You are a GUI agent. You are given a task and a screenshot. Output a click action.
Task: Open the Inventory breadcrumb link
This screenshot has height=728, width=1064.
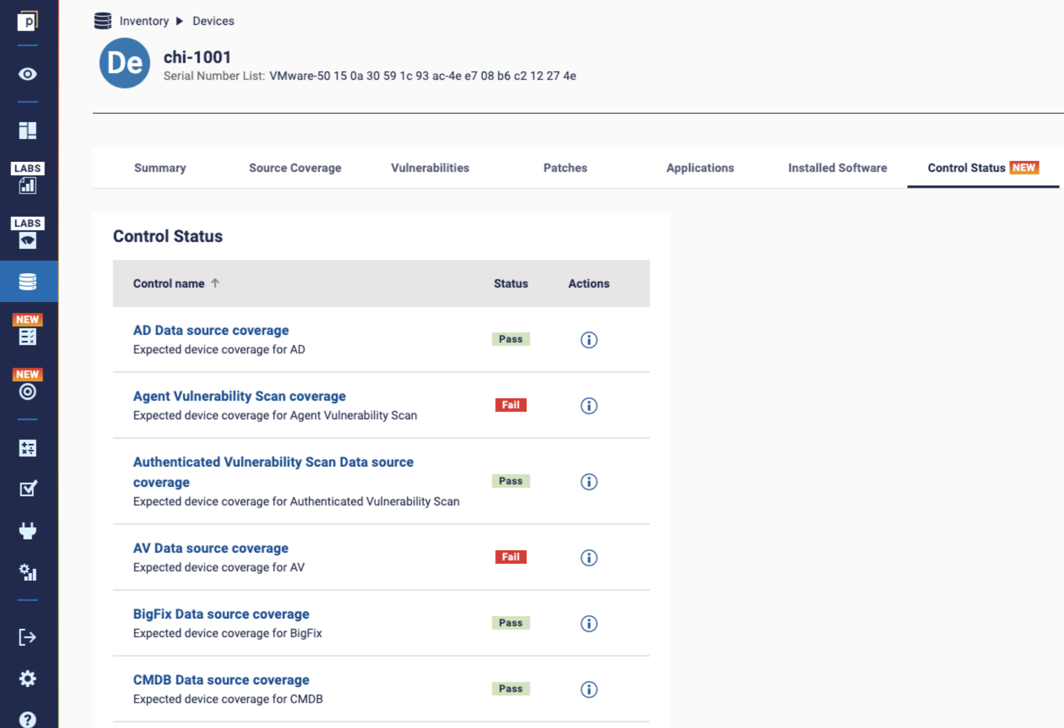tap(144, 21)
